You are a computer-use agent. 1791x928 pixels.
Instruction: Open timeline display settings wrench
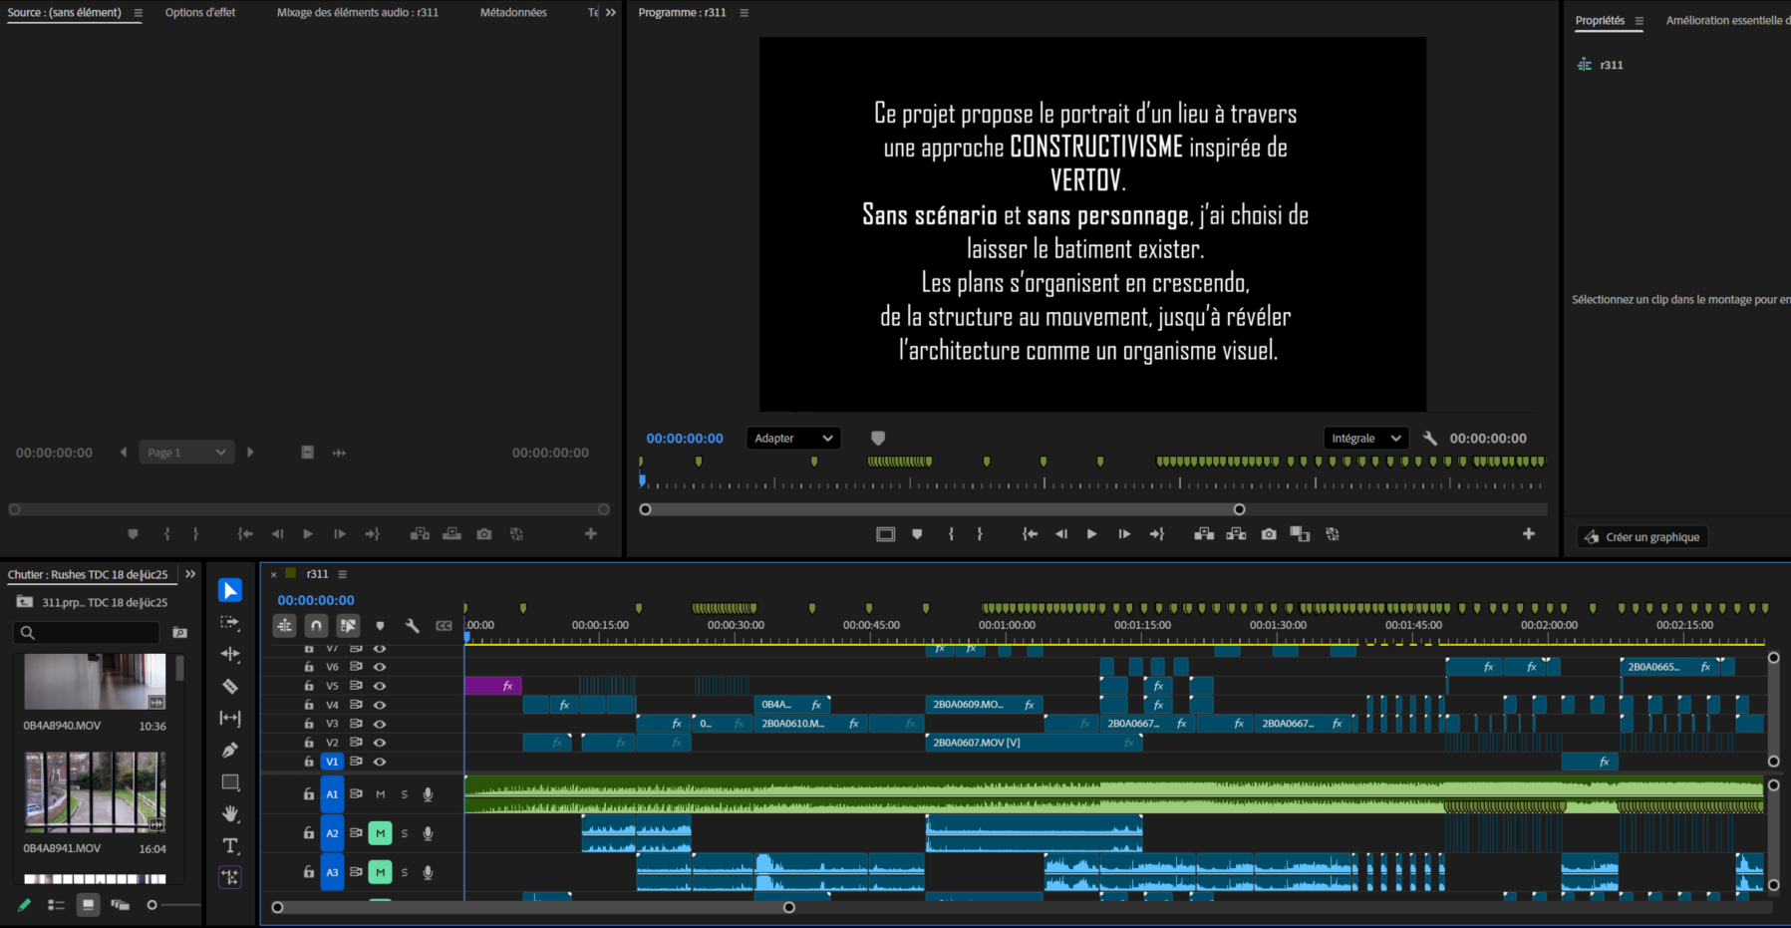412,626
